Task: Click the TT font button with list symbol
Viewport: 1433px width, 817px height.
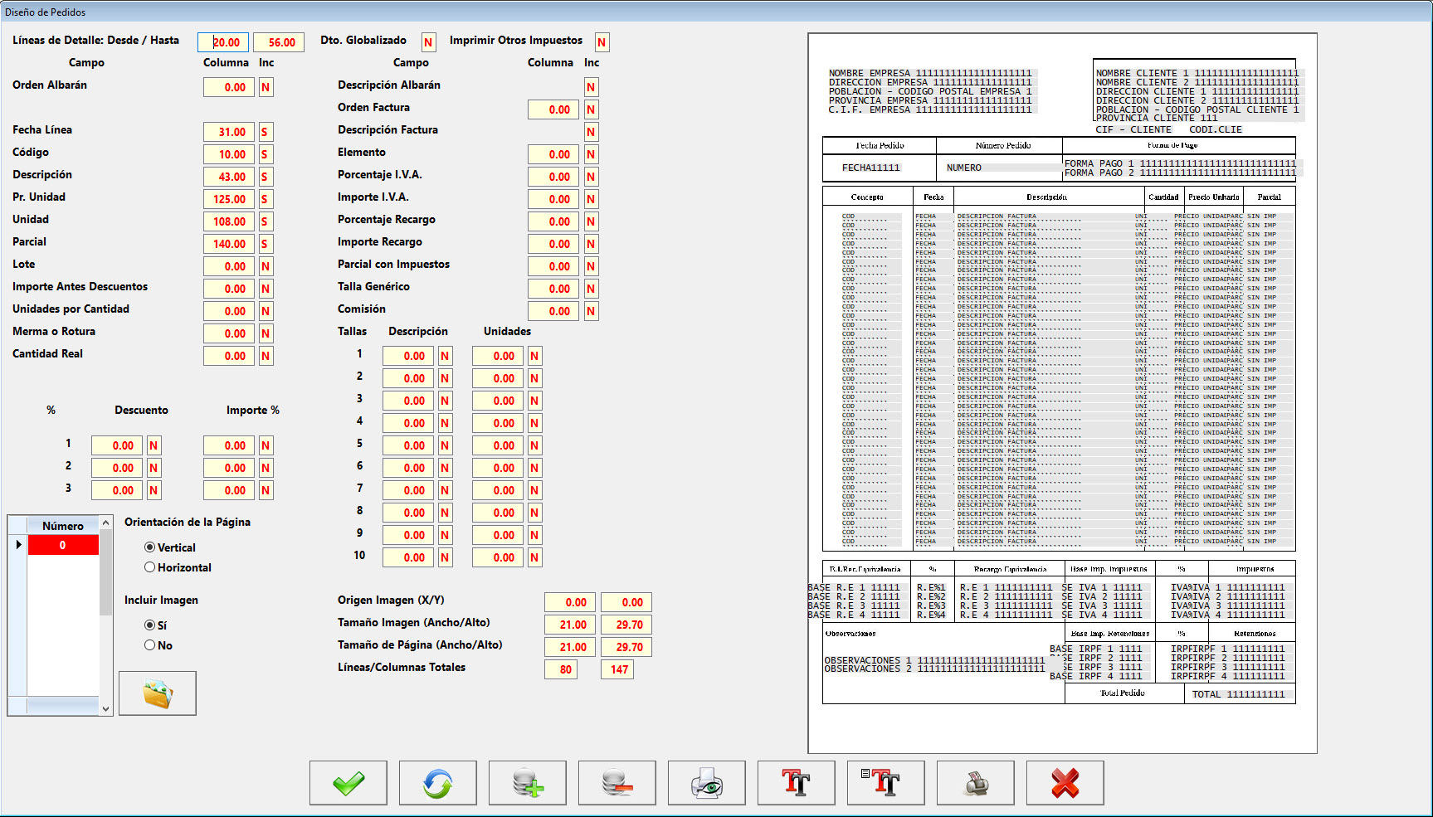Action: [886, 783]
